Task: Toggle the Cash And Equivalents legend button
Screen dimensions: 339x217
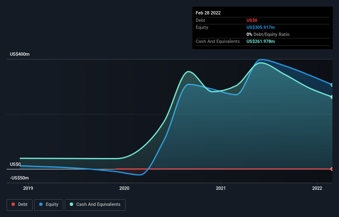Action: click(x=95, y=205)
